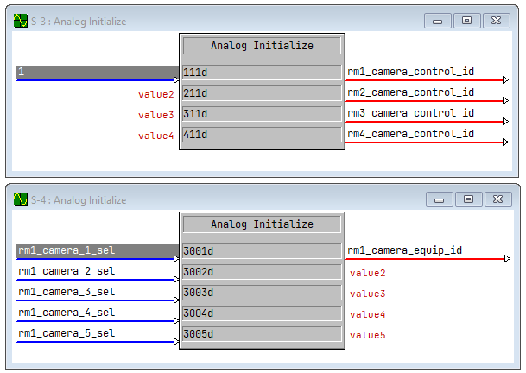This screenshot has width=526, height=373.
Task: Click the Analog Initialize header in S-4
Action: (262, 224)
